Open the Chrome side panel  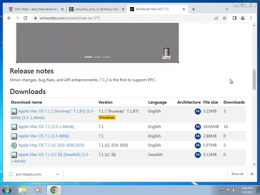click(234, 18)
